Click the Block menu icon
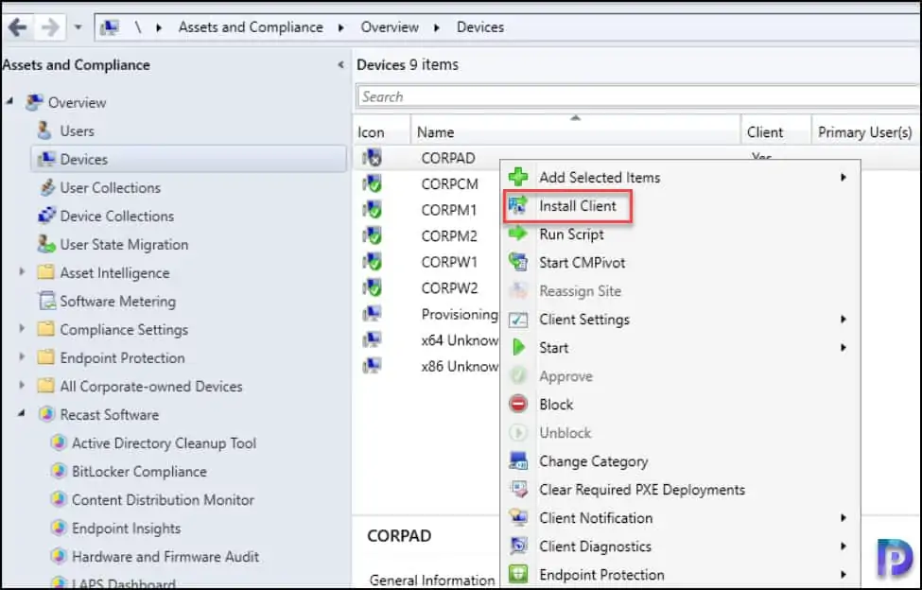 point(518,405)
